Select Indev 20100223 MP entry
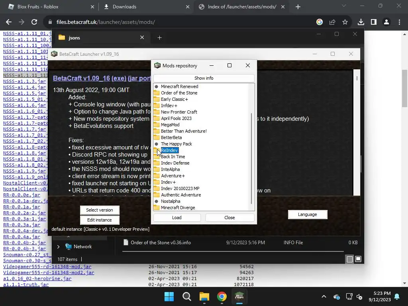The image size is (408, 306). 180,188
